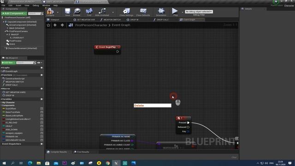Toggle visibility of IS_RELOAD variable
The image size is (295, 166).
click(42, 123)
